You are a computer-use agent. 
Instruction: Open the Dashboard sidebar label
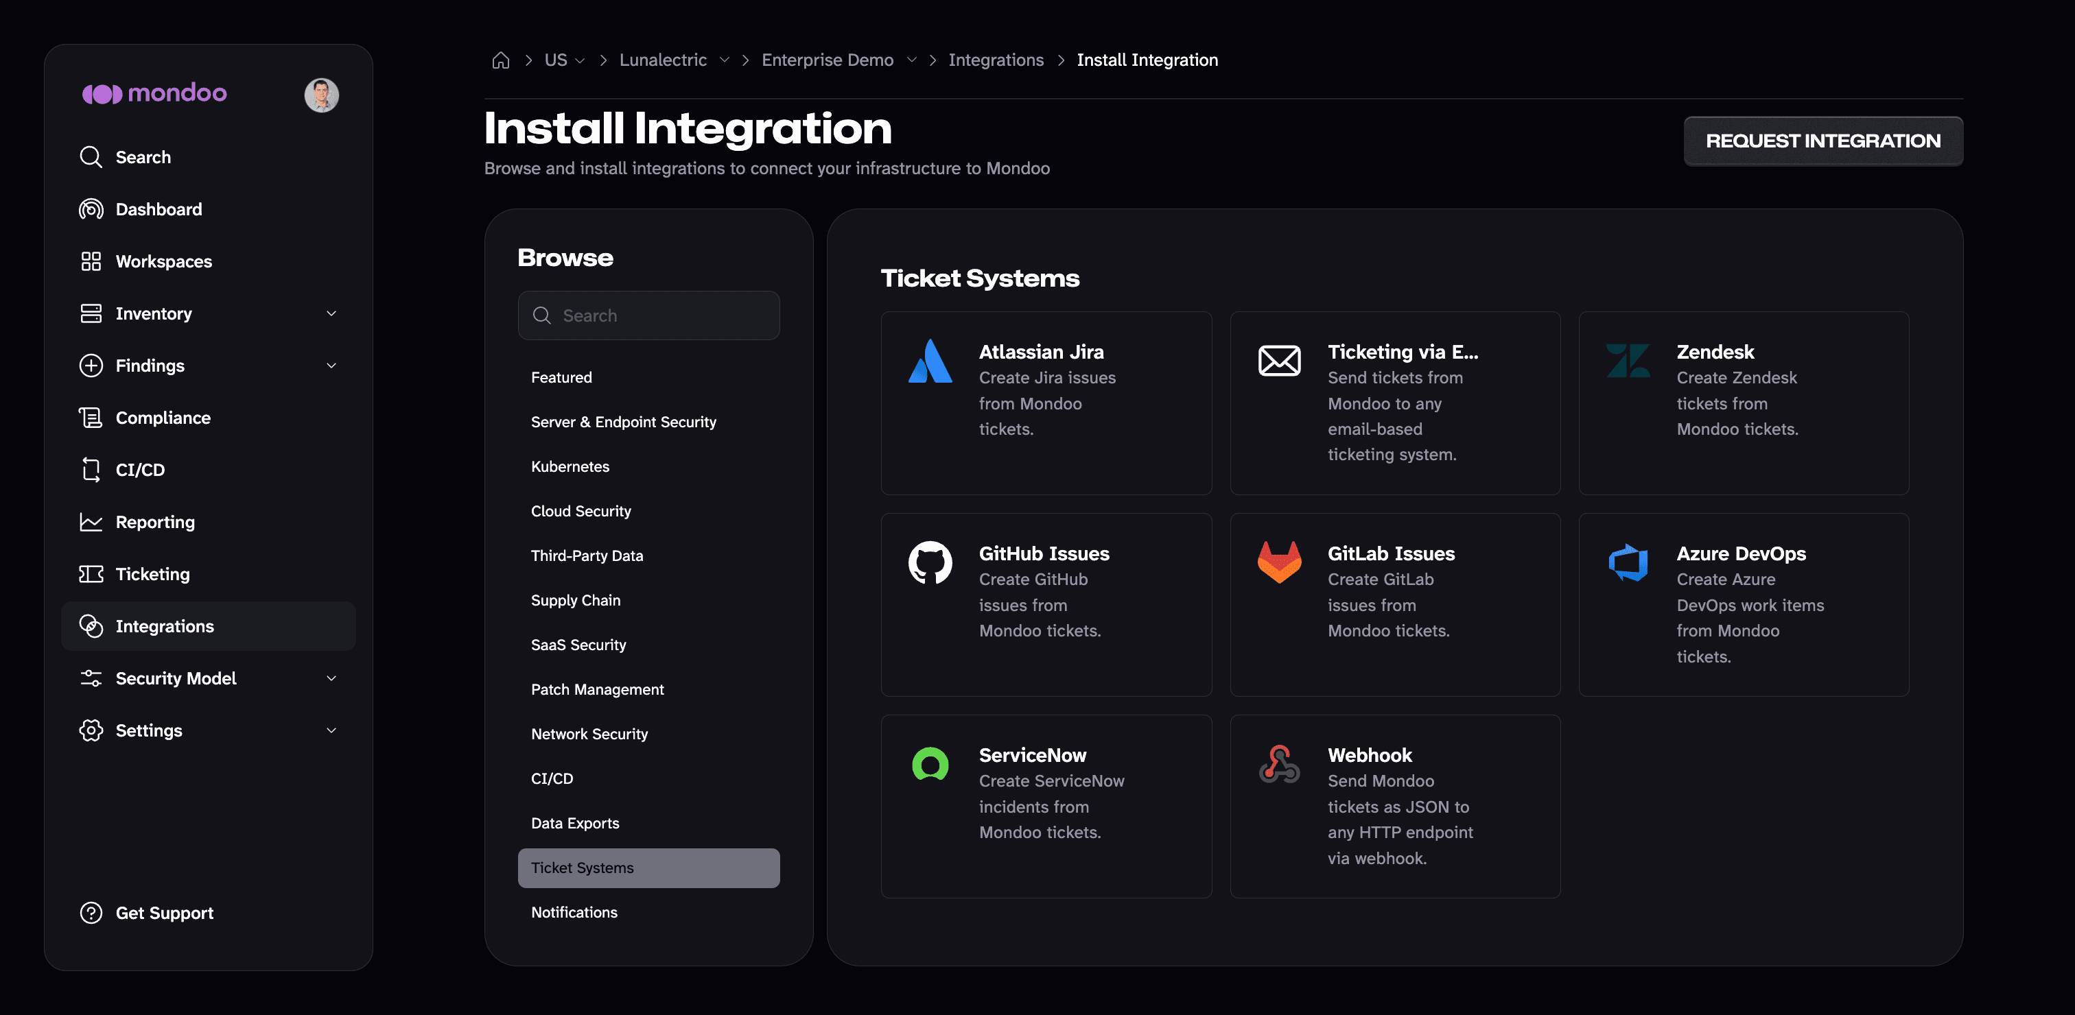(x=159, y=209)
